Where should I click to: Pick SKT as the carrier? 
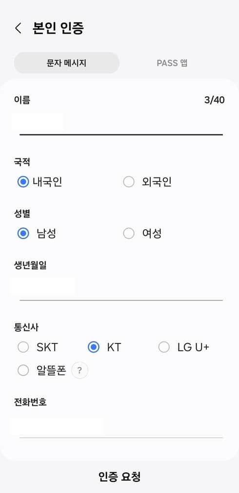pyautogui.click(x=38, y=347)
